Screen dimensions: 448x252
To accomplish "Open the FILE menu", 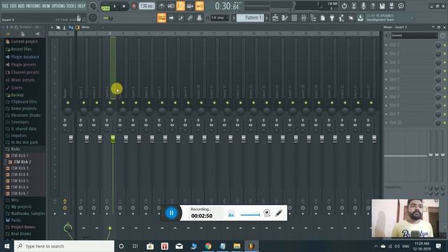I will [x=5, y=6].
